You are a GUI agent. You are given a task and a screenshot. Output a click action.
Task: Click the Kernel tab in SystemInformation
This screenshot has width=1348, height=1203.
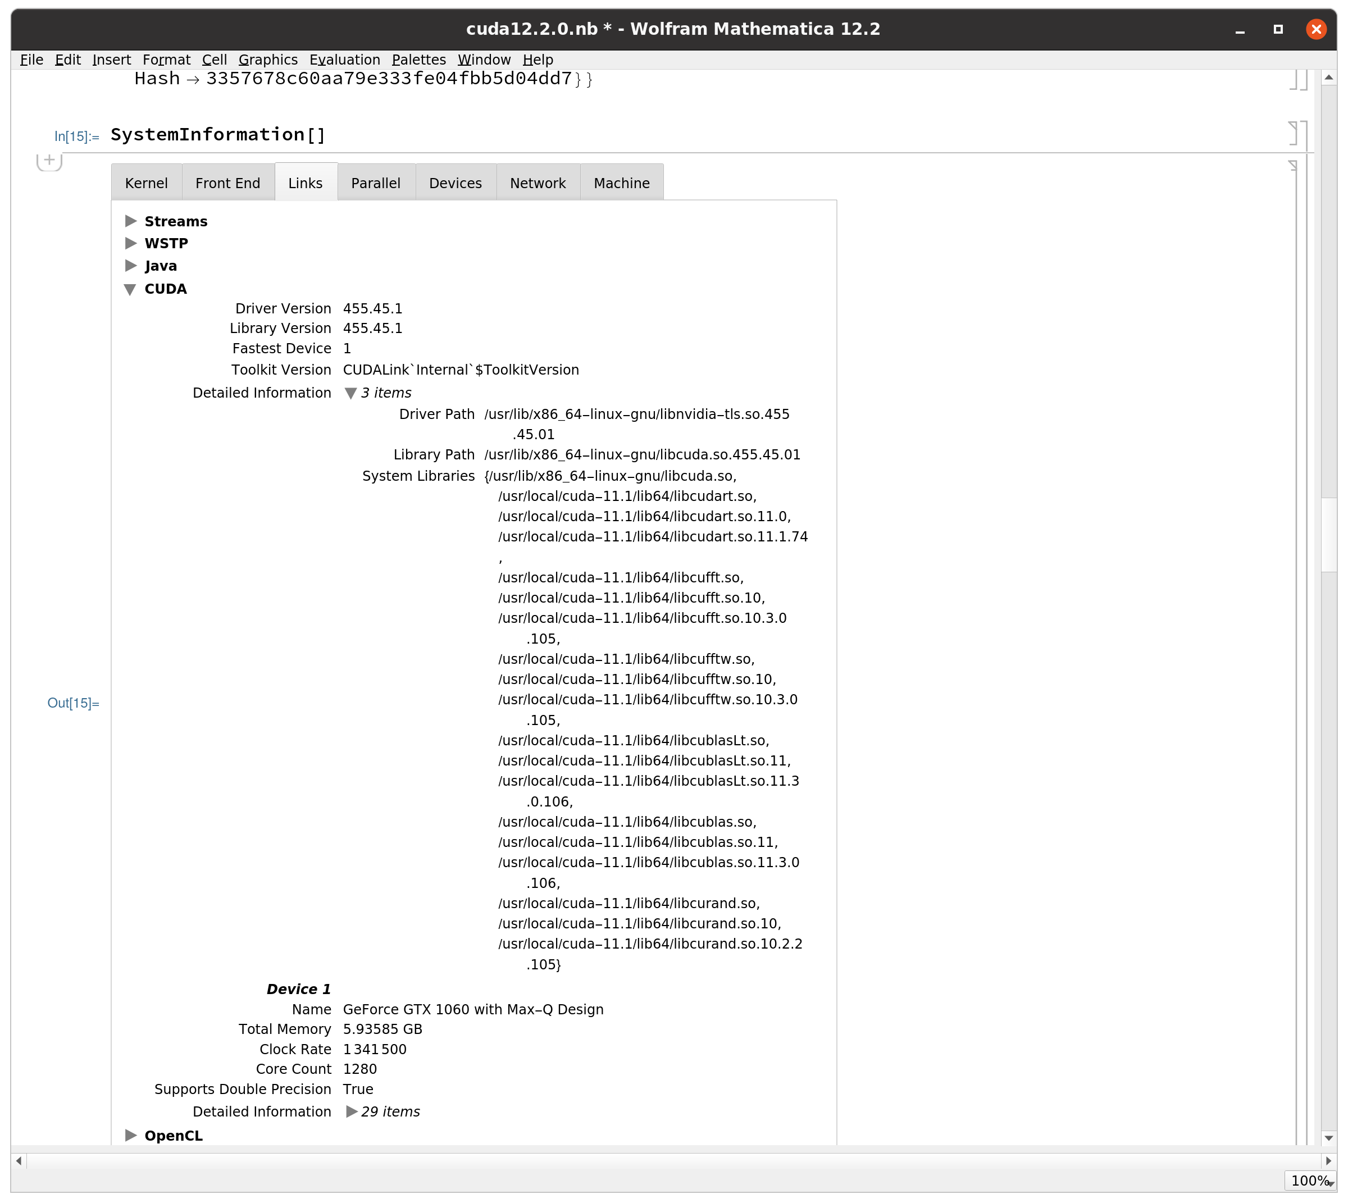pyautogui.click(x=146, y=183)
